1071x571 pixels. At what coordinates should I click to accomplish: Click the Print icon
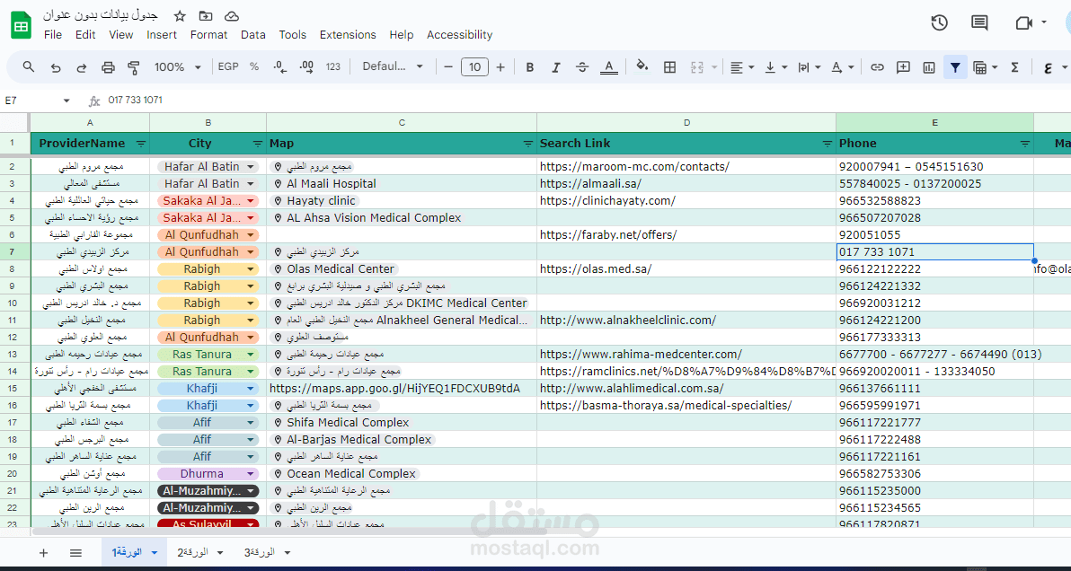pyautogui.click(x=108, y=67)
